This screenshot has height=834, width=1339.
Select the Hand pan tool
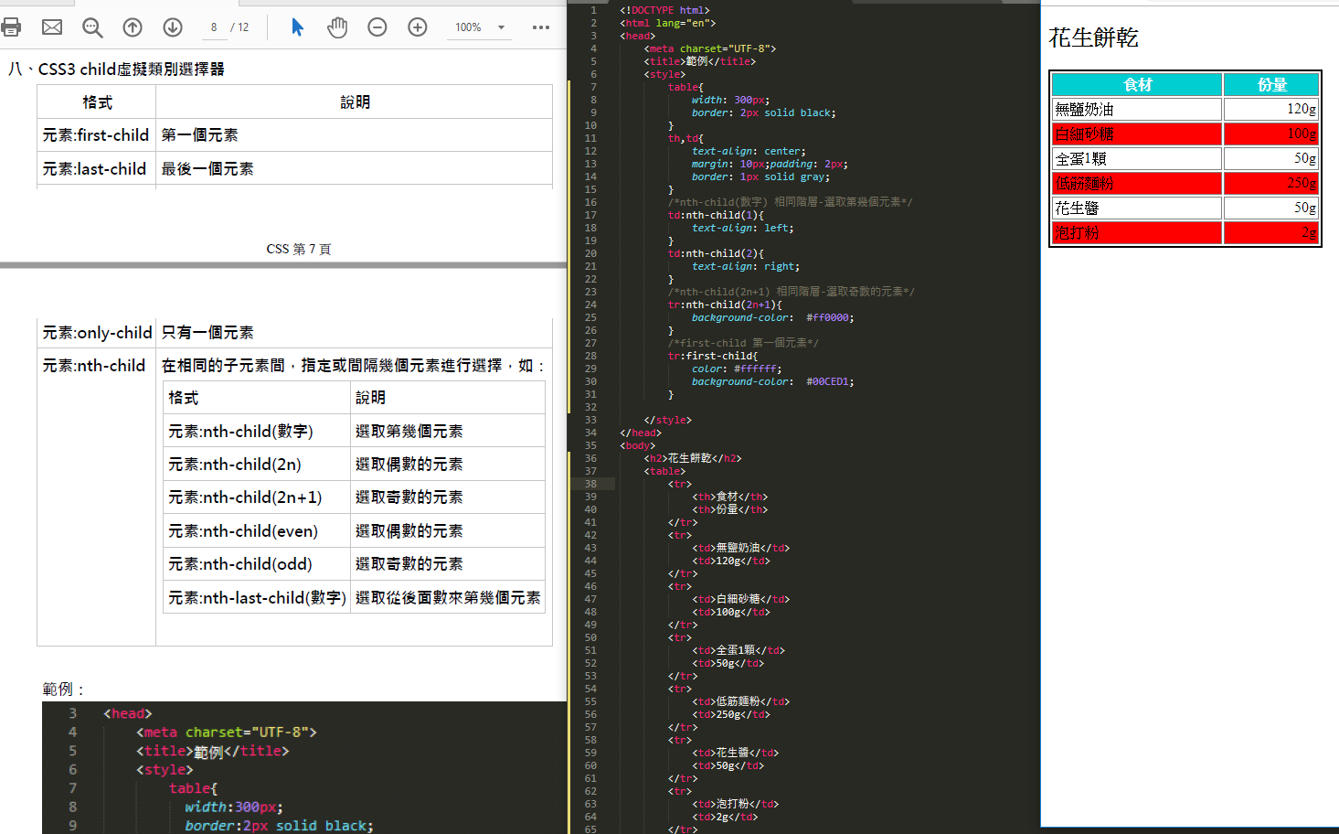[337, 27]
